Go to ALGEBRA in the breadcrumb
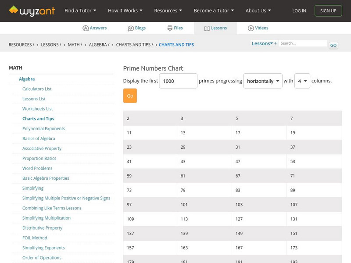 pos(99,45)
